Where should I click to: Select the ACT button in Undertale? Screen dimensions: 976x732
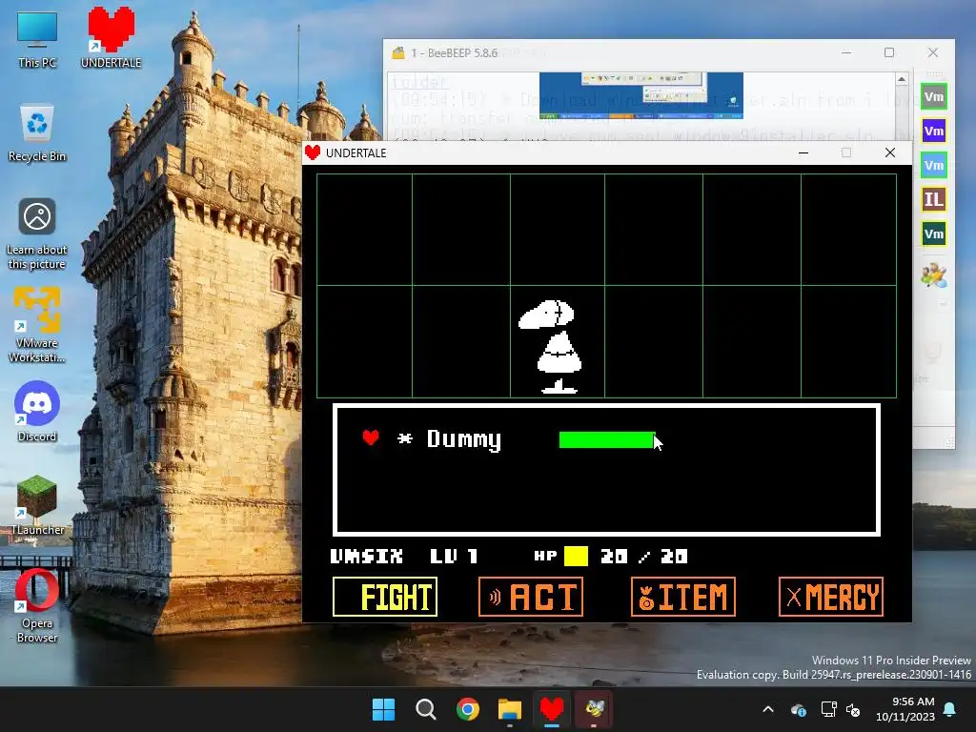pos(530,597)
